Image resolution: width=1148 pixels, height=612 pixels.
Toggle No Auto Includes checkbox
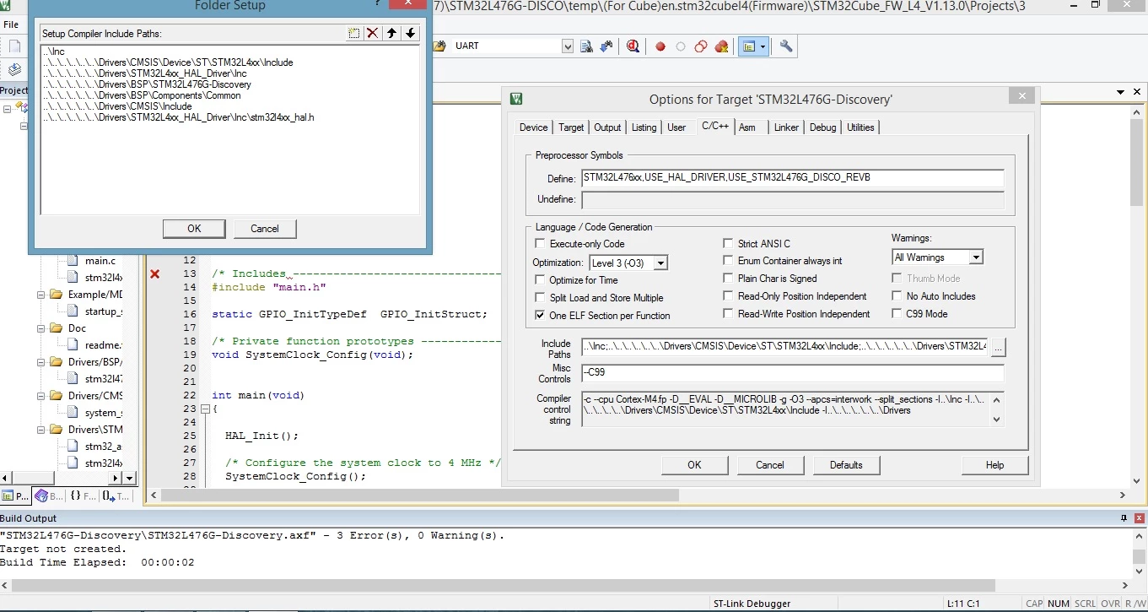click(x=897, y=296)
